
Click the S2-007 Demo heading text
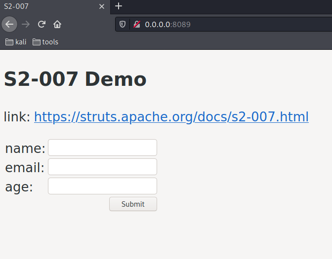[75, 79]
